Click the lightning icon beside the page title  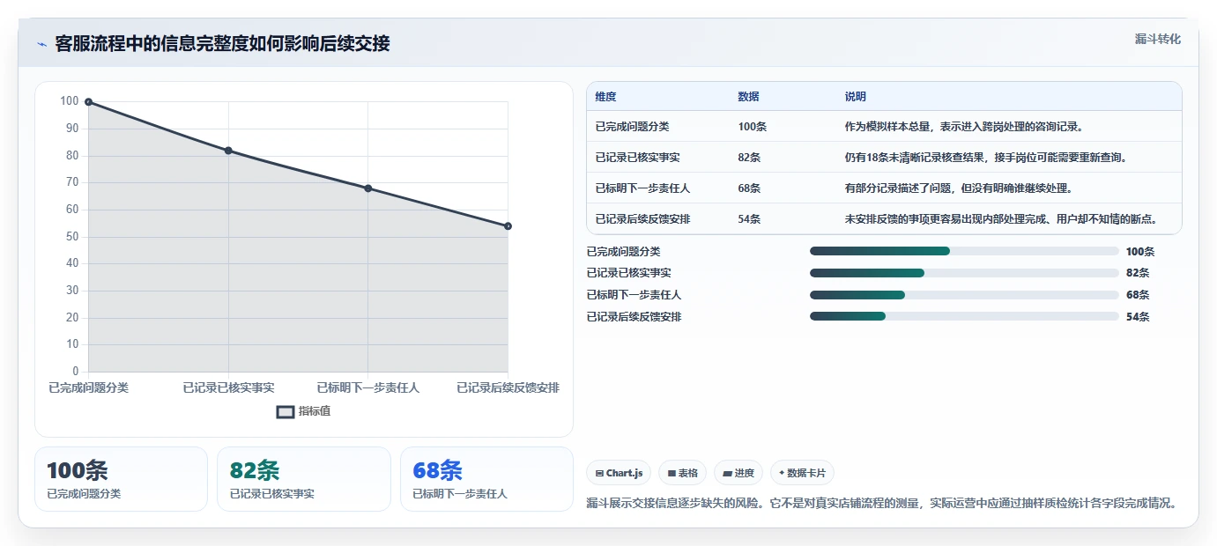click(41, 44)
